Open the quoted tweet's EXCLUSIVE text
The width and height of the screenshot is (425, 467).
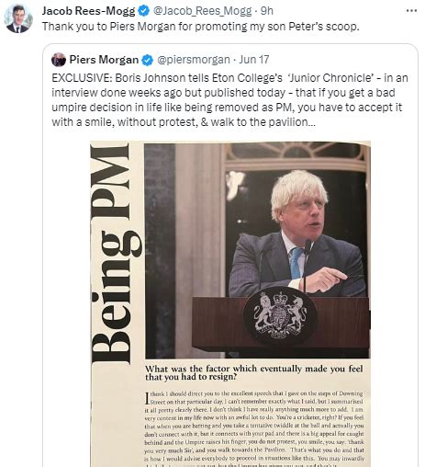pos(229,100)
